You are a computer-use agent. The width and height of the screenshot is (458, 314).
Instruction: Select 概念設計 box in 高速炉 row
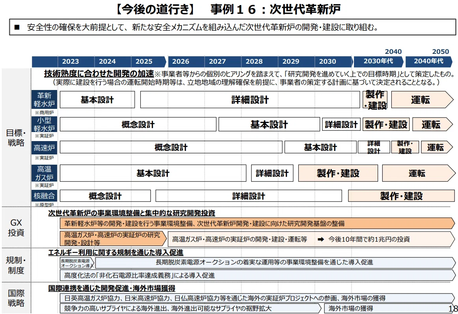click(171, 147)
